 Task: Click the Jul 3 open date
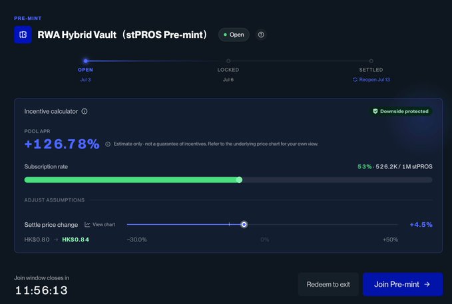point(85,80)
